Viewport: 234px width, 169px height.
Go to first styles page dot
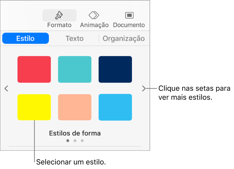point(68,141)
